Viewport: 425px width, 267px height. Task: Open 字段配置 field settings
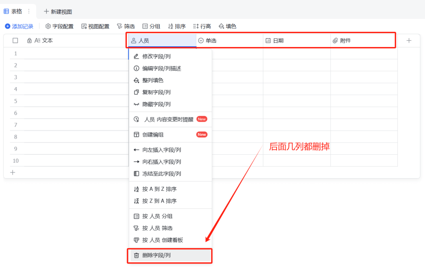(59, 26)
